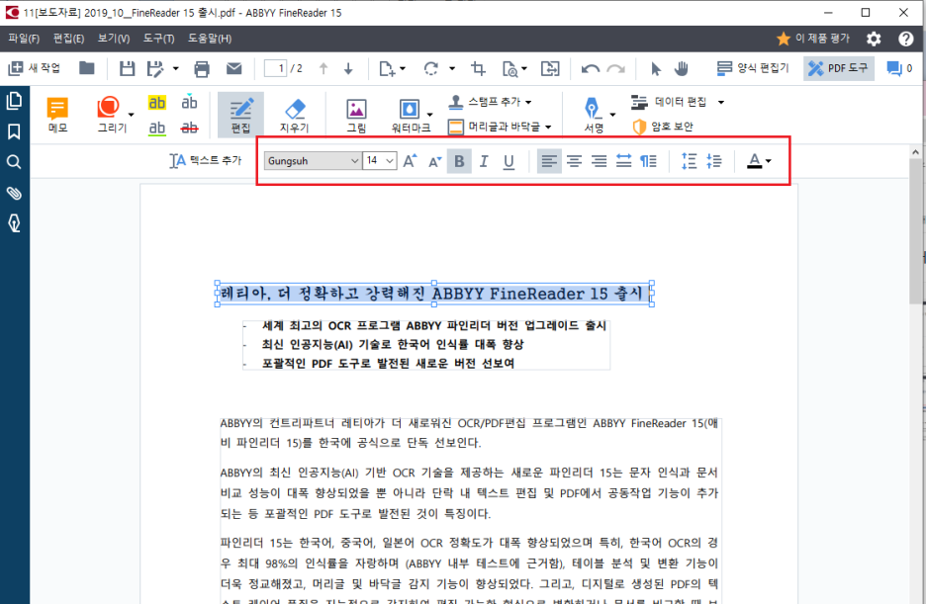Screen dimensions: 926x604
Task: Open the Form Editor (양식 편집기)
Action: [753, 68]
